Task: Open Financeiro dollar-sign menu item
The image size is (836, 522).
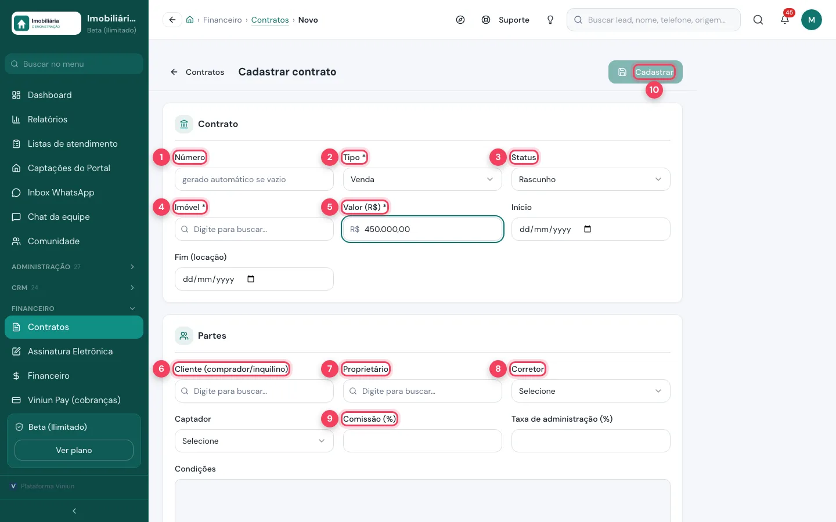Action: click(x=74, y=376)
